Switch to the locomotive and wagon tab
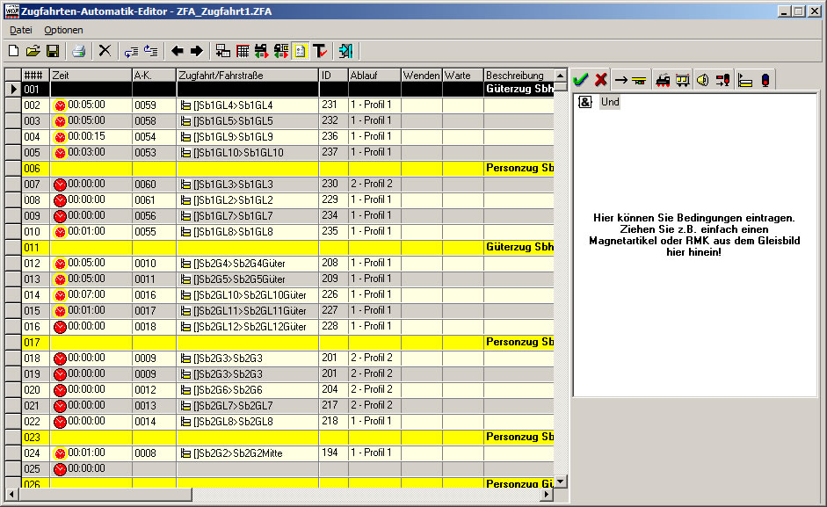 pos(672,80)
